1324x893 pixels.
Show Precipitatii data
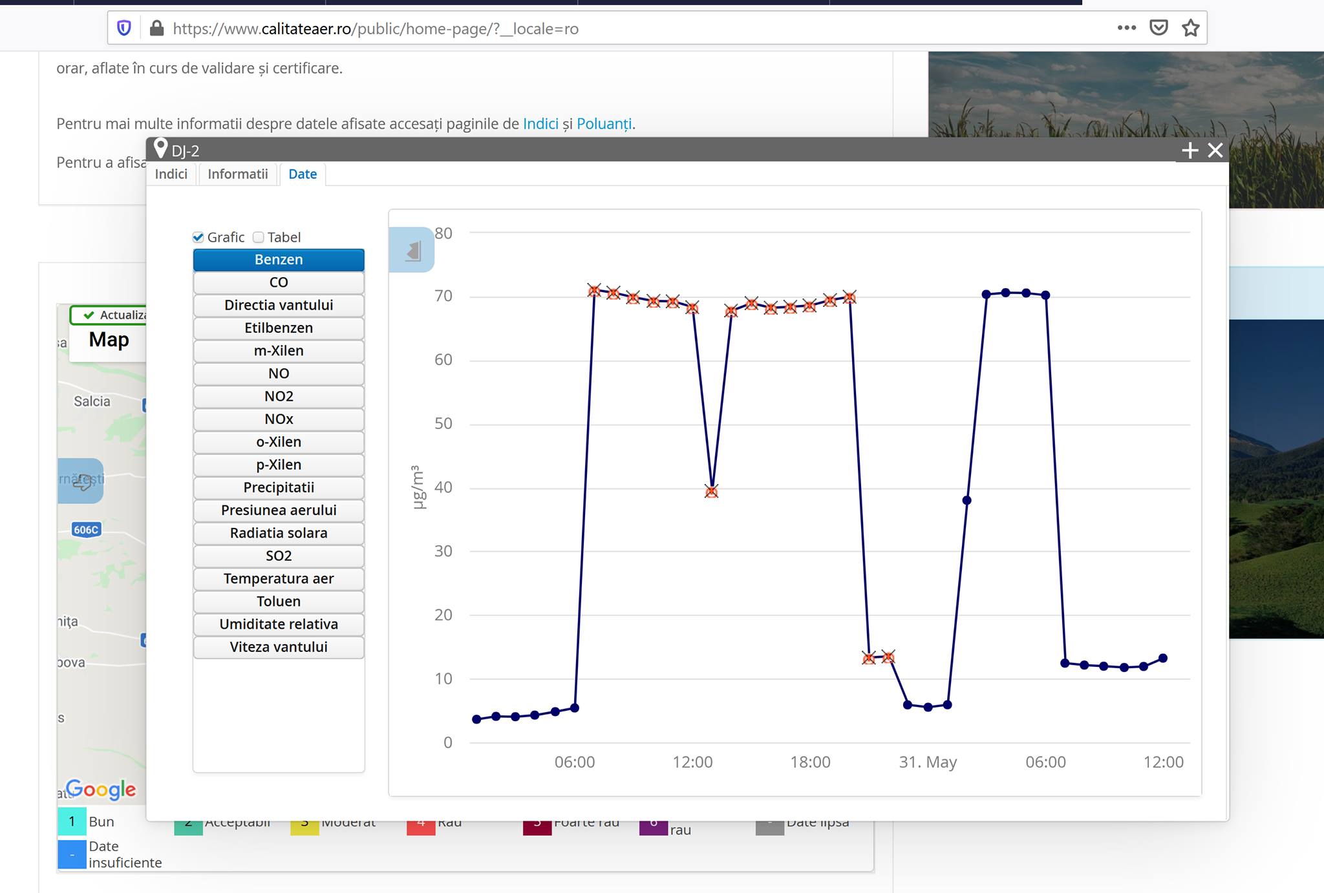279,487
